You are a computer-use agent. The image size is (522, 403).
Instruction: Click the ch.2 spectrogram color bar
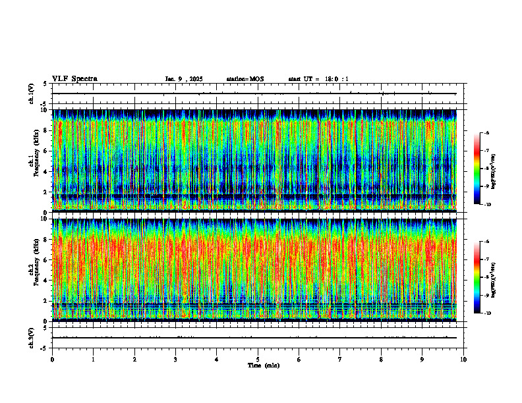pyautogui.click(x=477, y=277)
